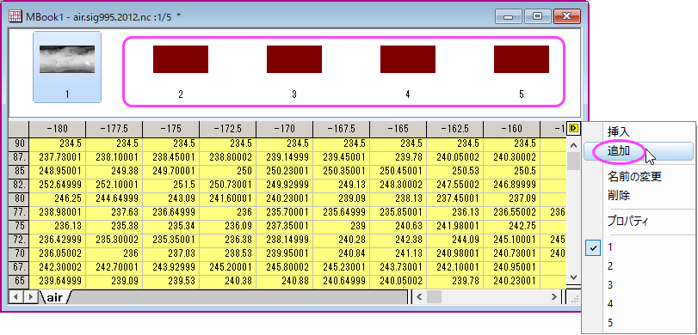Switch to object 2 in menu
The width and height of the screenshot is (698, 335).
pos(638,266)
